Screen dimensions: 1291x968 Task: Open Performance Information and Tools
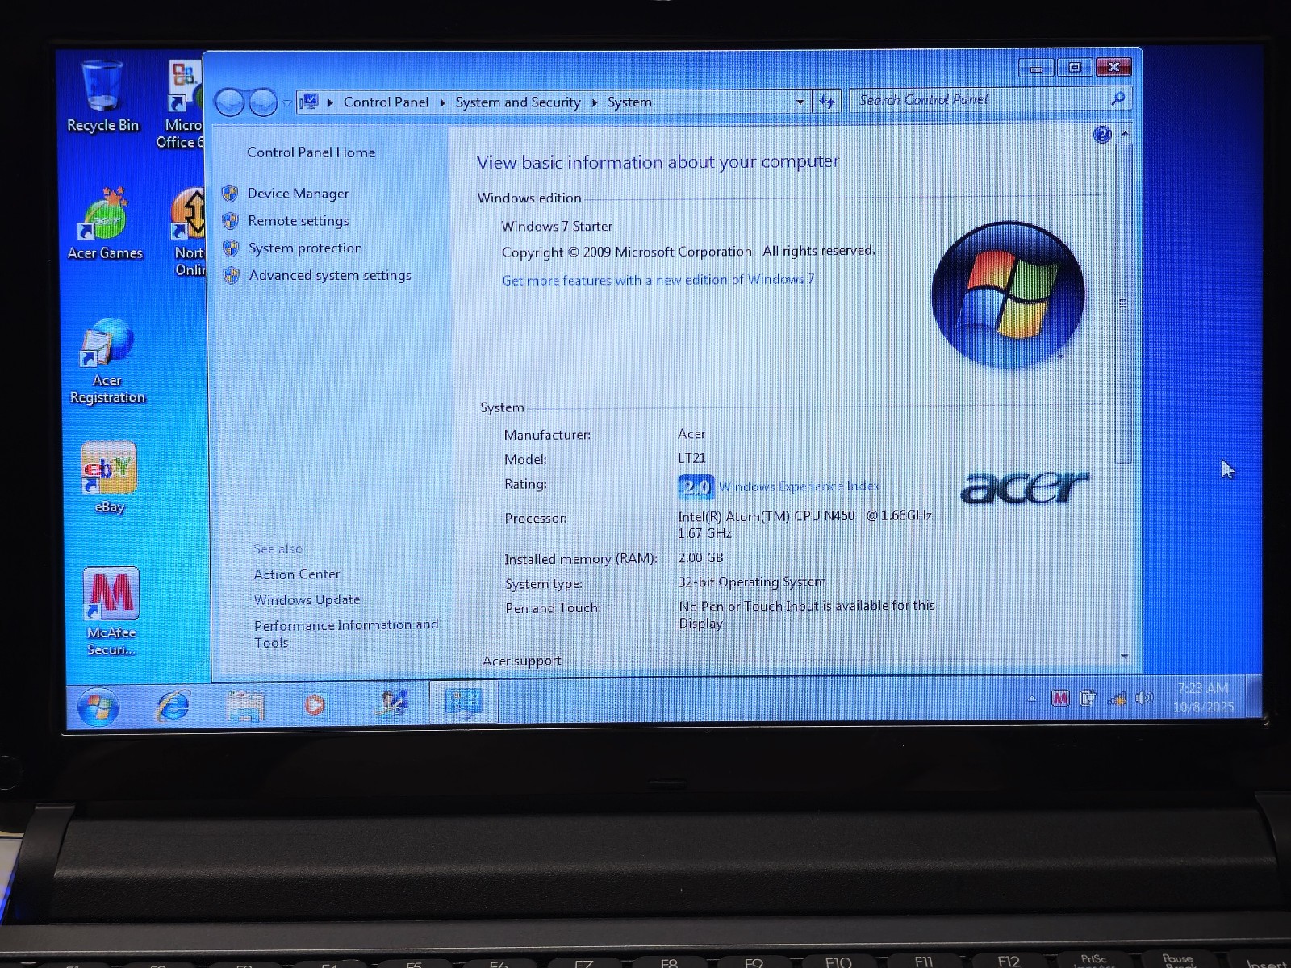coord(345,633)
